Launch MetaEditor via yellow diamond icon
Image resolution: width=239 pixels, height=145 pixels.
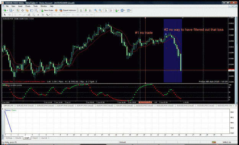tap(56, 10)
